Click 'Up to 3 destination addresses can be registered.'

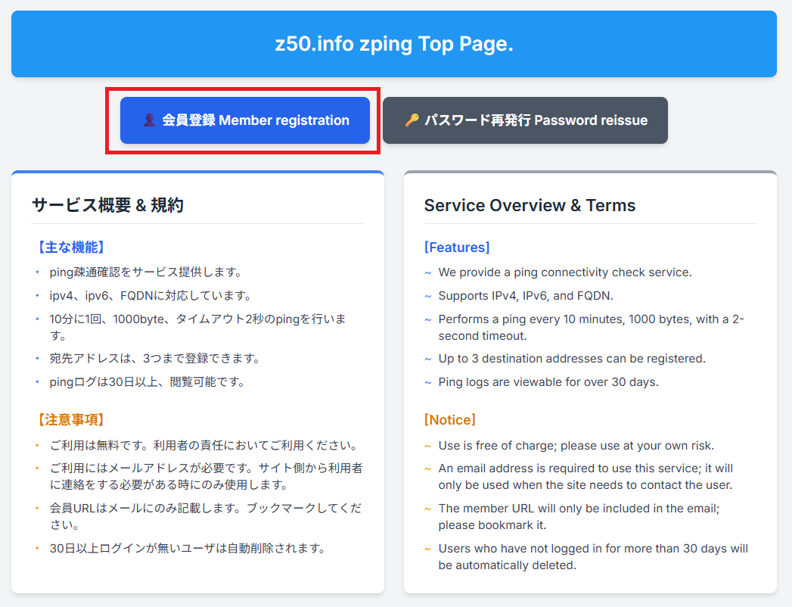coord(573,358)
